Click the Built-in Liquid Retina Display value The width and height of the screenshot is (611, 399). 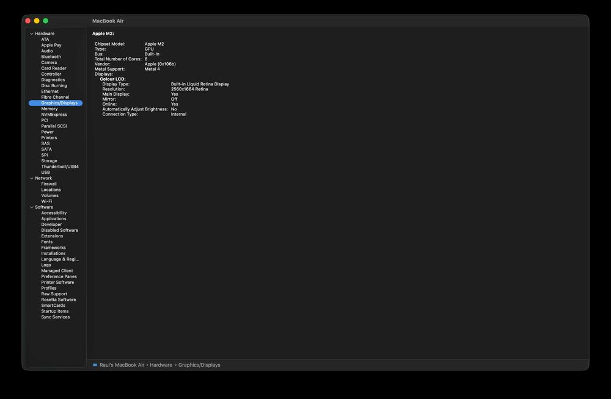pyautogui.click(x=200, y=84)
